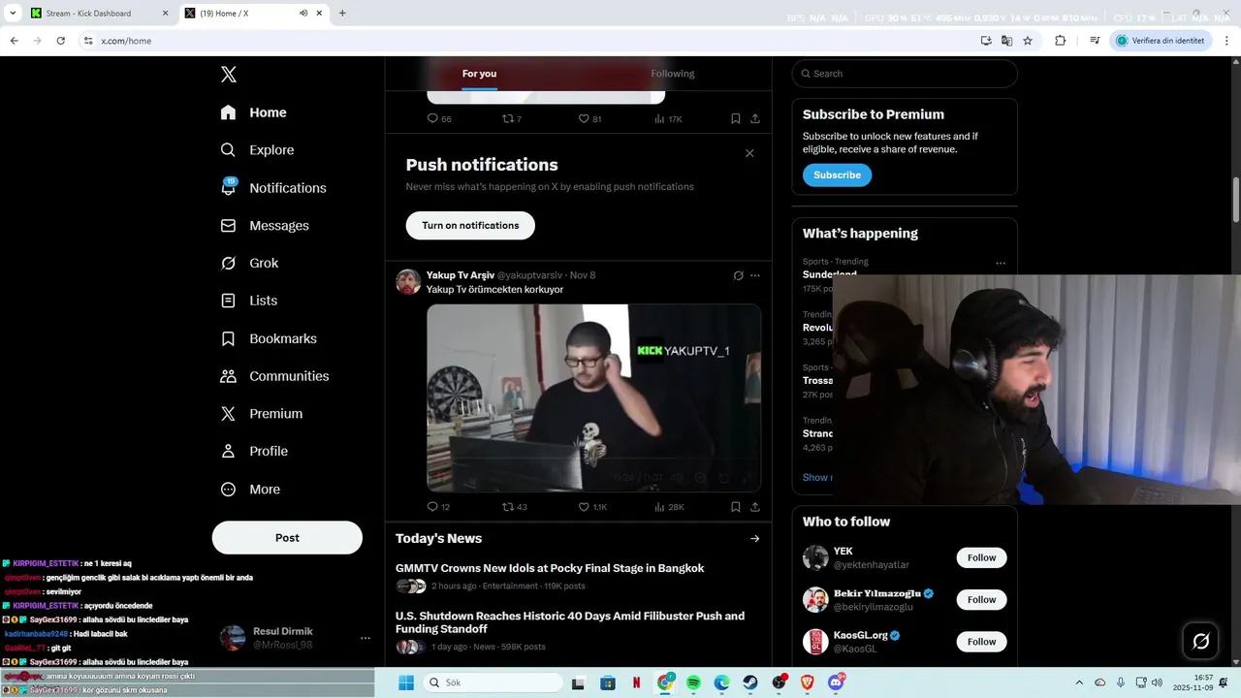Follow the YEK account
This screenshot has height=698, width=1241.
(x=981, y=558)
